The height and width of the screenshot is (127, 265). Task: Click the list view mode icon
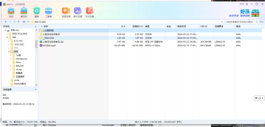[x=24, y=22]
